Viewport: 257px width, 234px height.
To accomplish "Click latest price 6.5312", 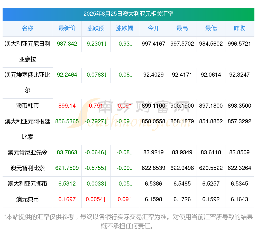I will click(x=67, y=184).
